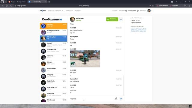The height and width of the screenshot is (108, 192).
Task: Open the Лотерея link
Action: 78,11
